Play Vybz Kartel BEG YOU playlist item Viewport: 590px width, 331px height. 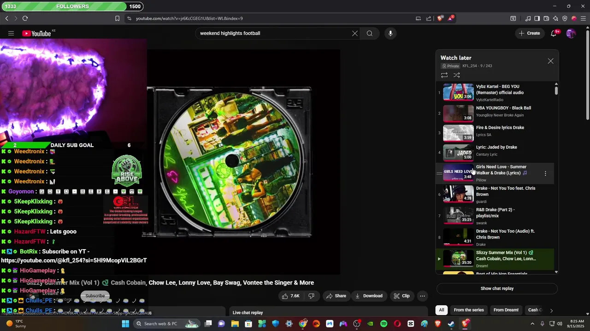point(496,92)
